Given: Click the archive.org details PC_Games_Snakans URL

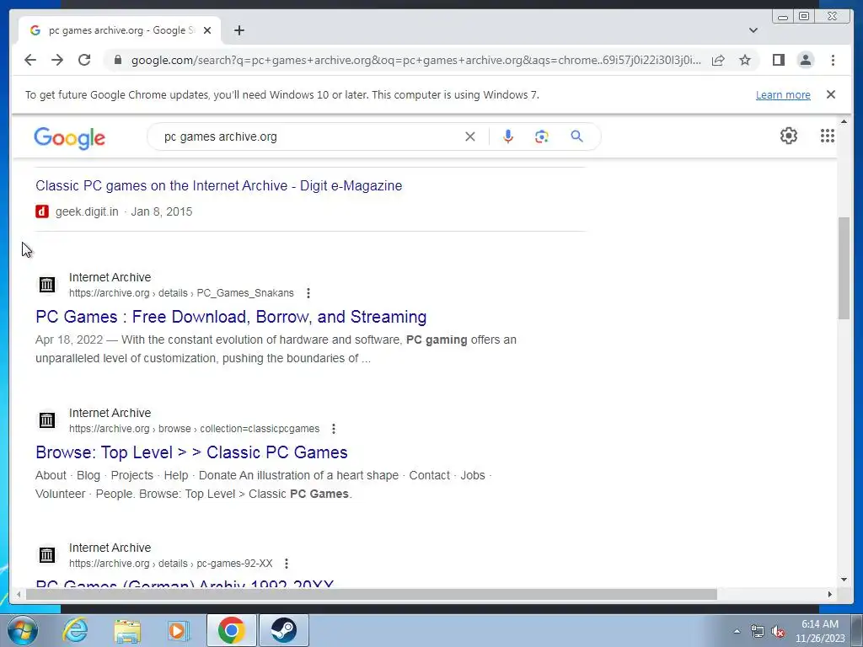Looking at the screenshot, I should click(181, 293).
